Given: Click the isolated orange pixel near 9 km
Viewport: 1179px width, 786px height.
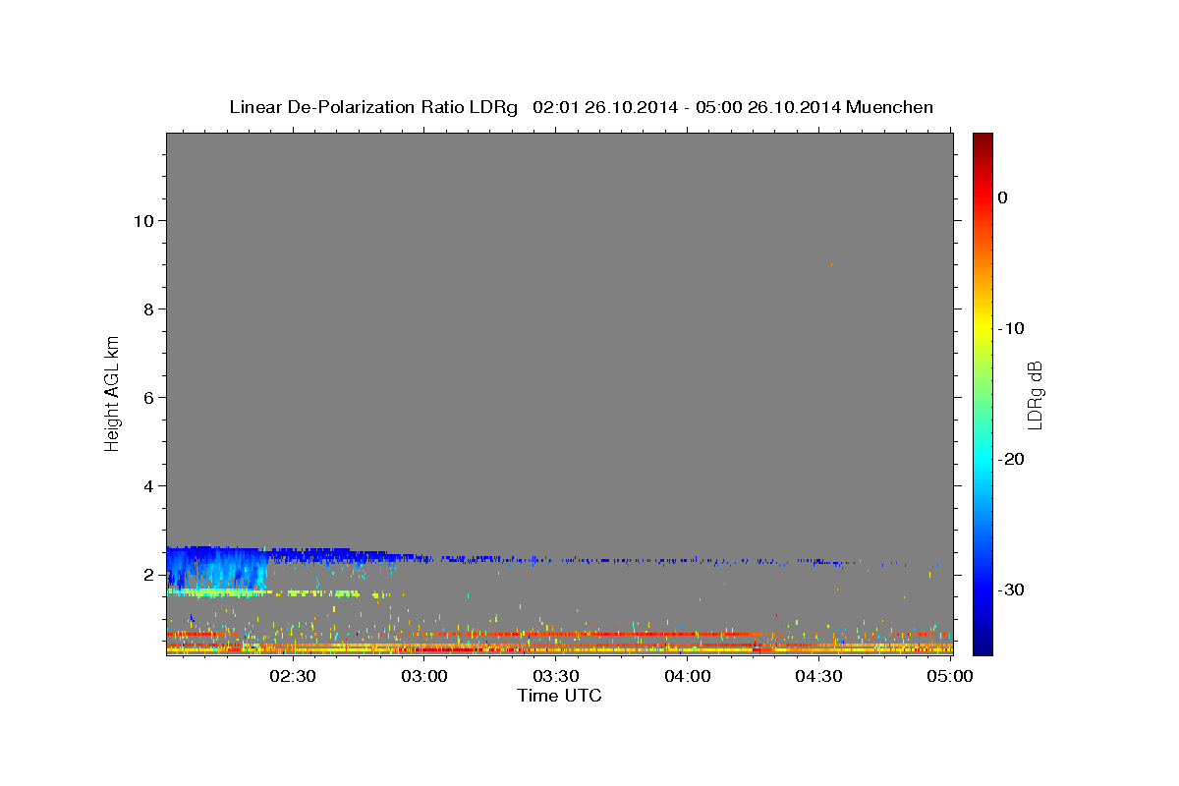Looking at the screenshot, I should (831, 264).
